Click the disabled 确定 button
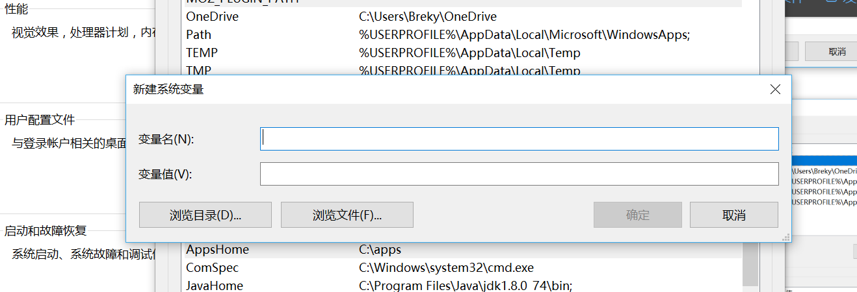The image size is (857, 292). [x=638, y=215]
